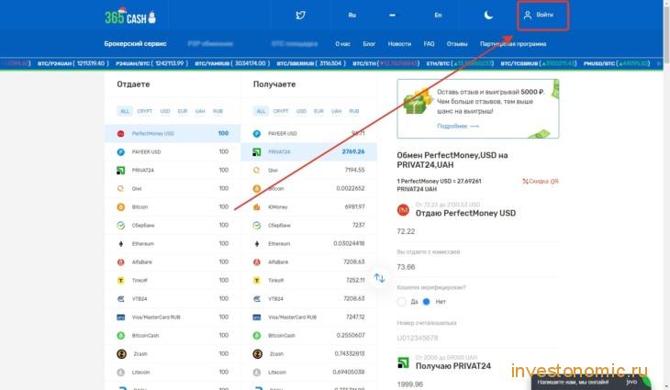Open the Новости page

coord(399,44)
